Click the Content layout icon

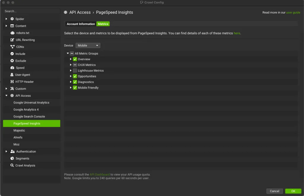point(12,26)
